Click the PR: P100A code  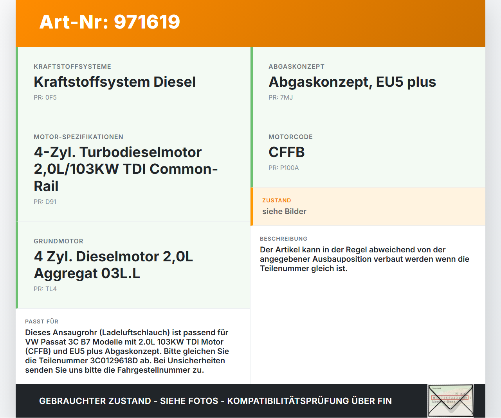(283, 168)
